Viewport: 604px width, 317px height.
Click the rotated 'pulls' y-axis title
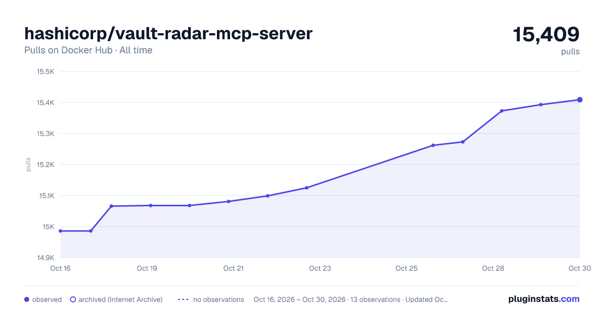click(28, 165)
